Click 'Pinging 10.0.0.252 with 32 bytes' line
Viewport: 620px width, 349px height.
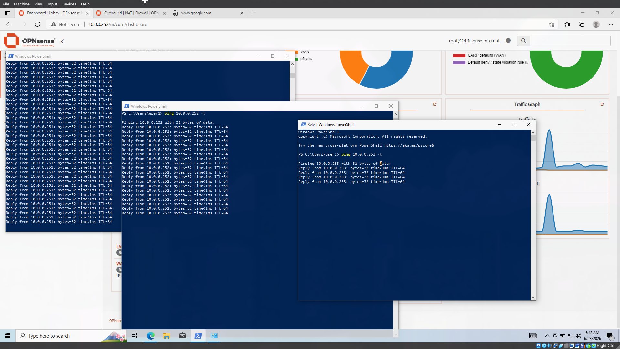168,122
